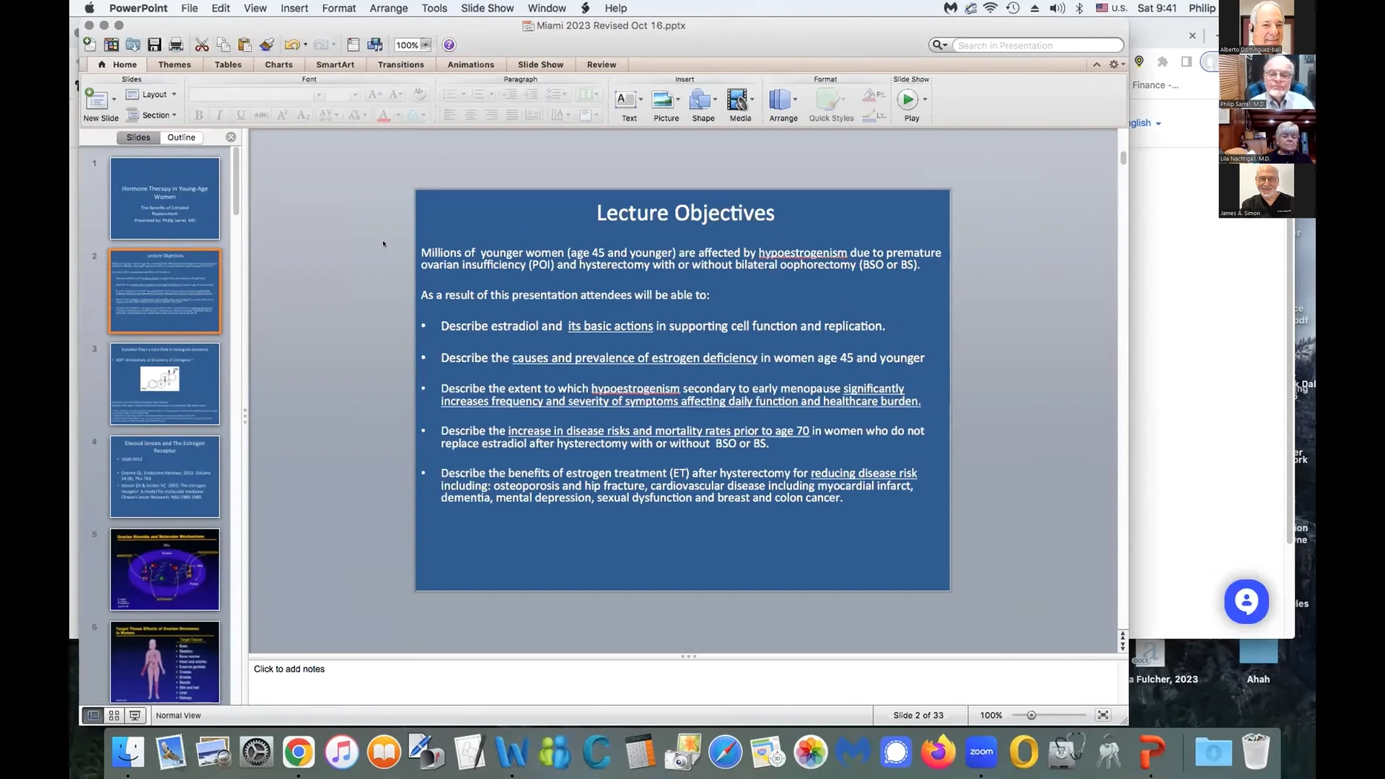
Task: Click the New Slide icon
Action: 96,98
